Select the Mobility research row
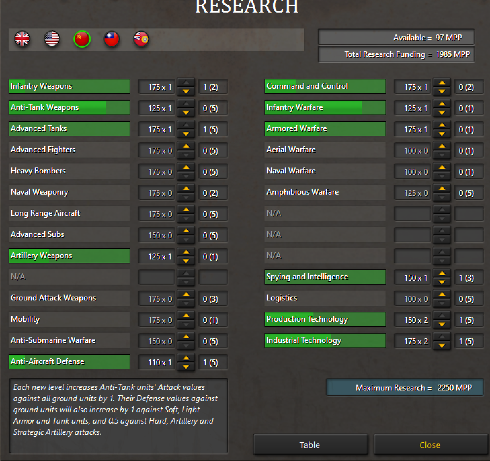Viewport: 490px width, 461px height. tap(69, 319)
